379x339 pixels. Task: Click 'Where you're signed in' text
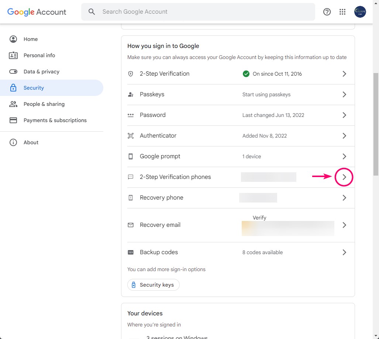[154, 325]
